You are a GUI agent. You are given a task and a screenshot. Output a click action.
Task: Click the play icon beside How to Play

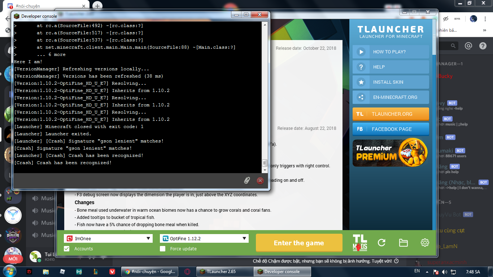click(361, 52)
